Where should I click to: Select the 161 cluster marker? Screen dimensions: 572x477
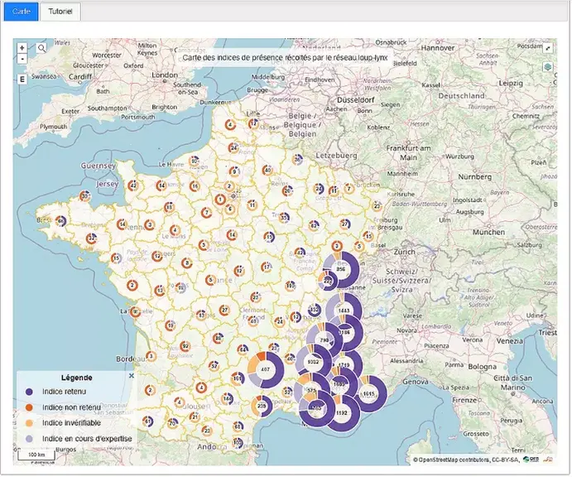pos(238,378)
